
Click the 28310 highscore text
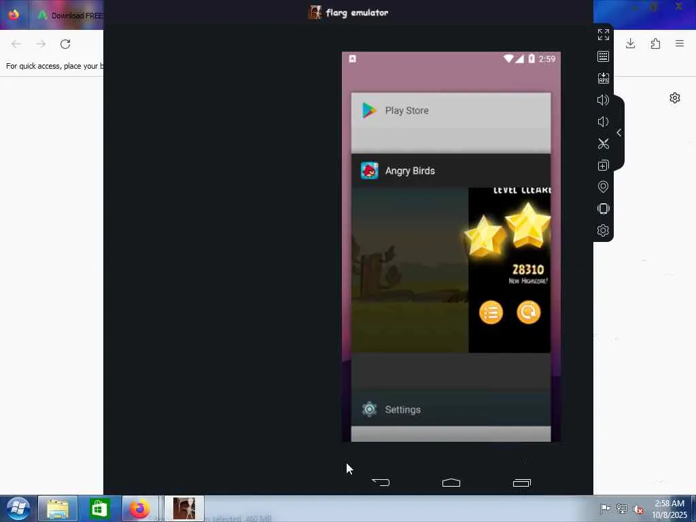527,270
